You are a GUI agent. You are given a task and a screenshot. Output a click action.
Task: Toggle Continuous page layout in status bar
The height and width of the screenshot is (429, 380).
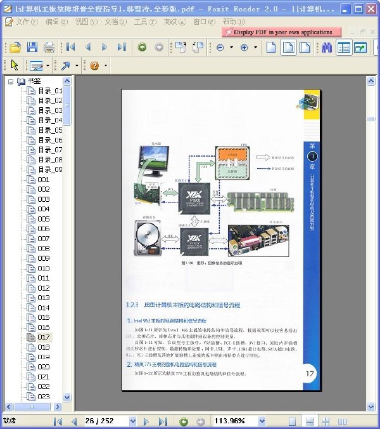click(x=310, y=421)
